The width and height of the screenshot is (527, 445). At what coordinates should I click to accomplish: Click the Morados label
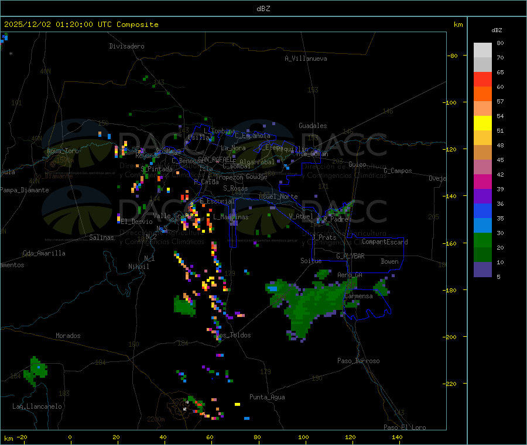coord(68,336)
